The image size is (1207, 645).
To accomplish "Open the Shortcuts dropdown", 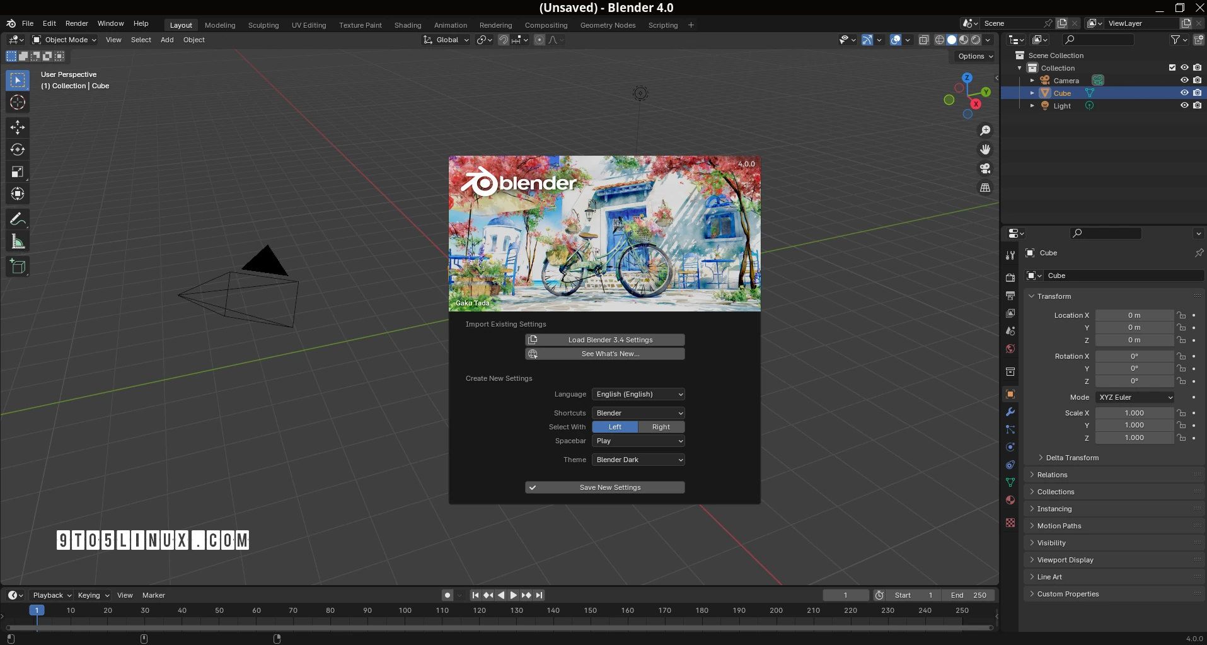I will point(638,413).
